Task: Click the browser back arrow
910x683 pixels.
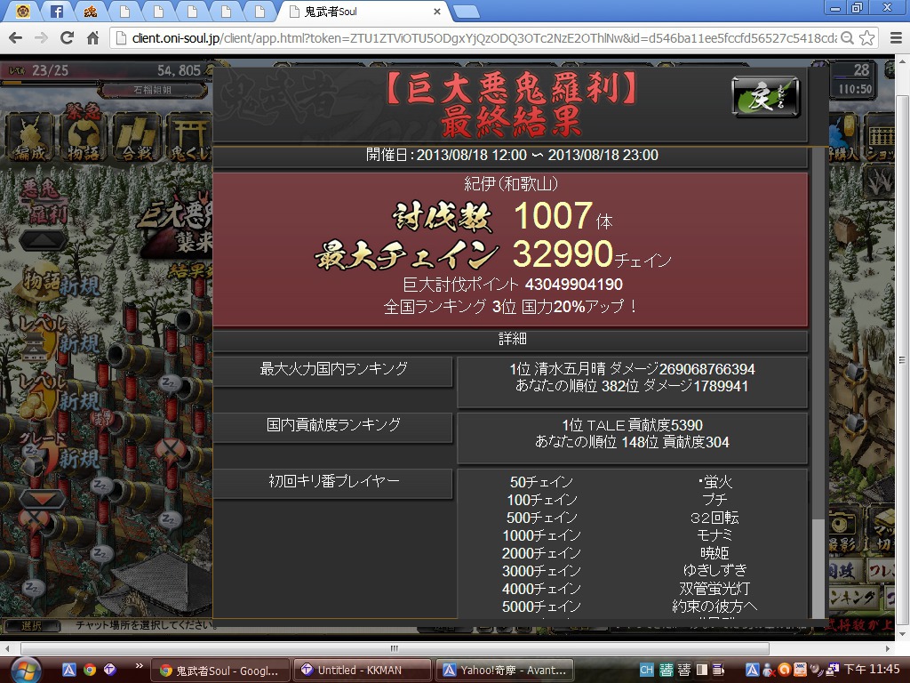Action: pos(16,38)
